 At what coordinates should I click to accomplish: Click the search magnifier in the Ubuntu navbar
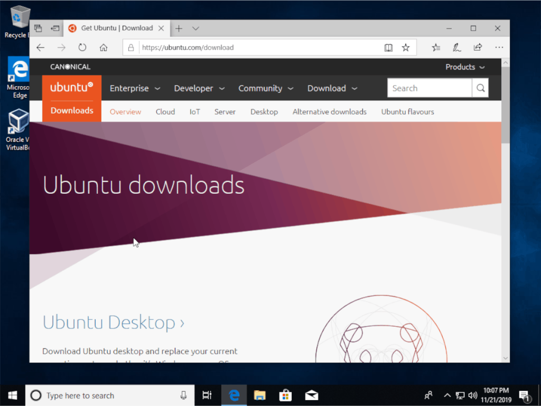[x=480, y=88]
